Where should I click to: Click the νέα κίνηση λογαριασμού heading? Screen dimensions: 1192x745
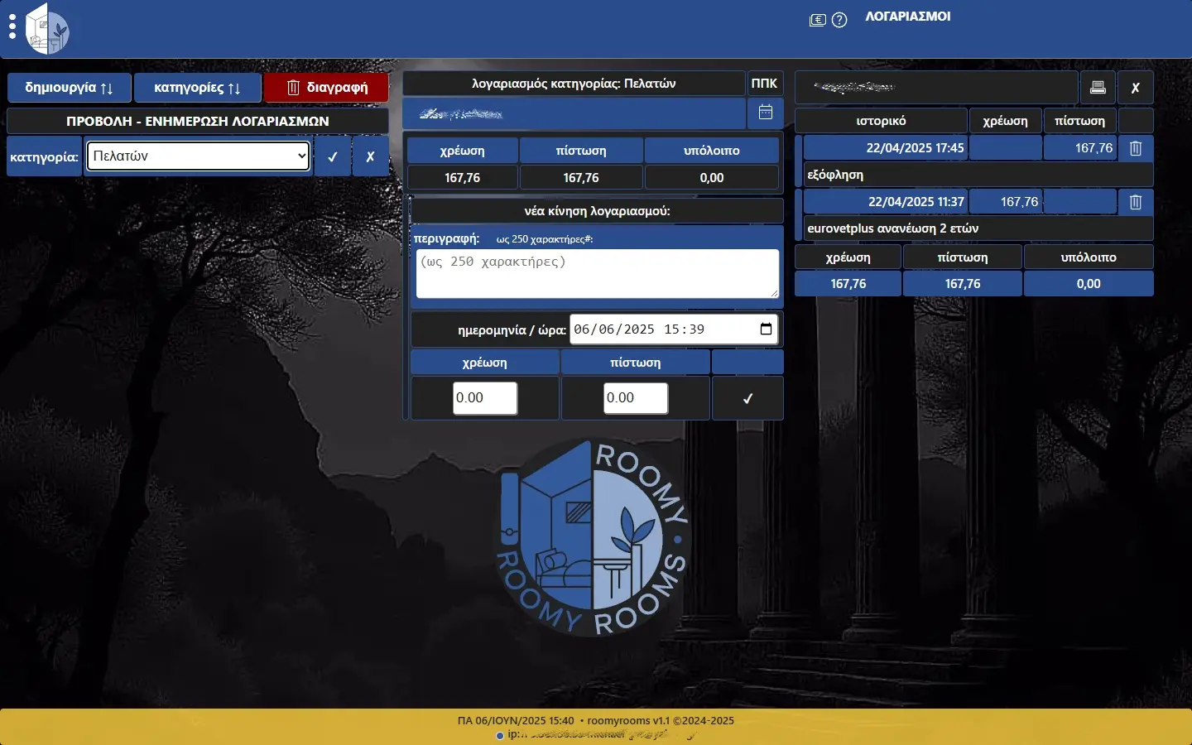(597, 211)
